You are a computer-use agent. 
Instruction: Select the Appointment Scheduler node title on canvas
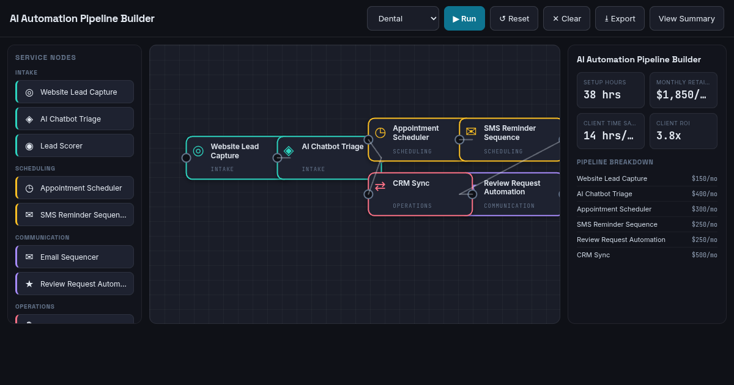(x=416, y=133)
